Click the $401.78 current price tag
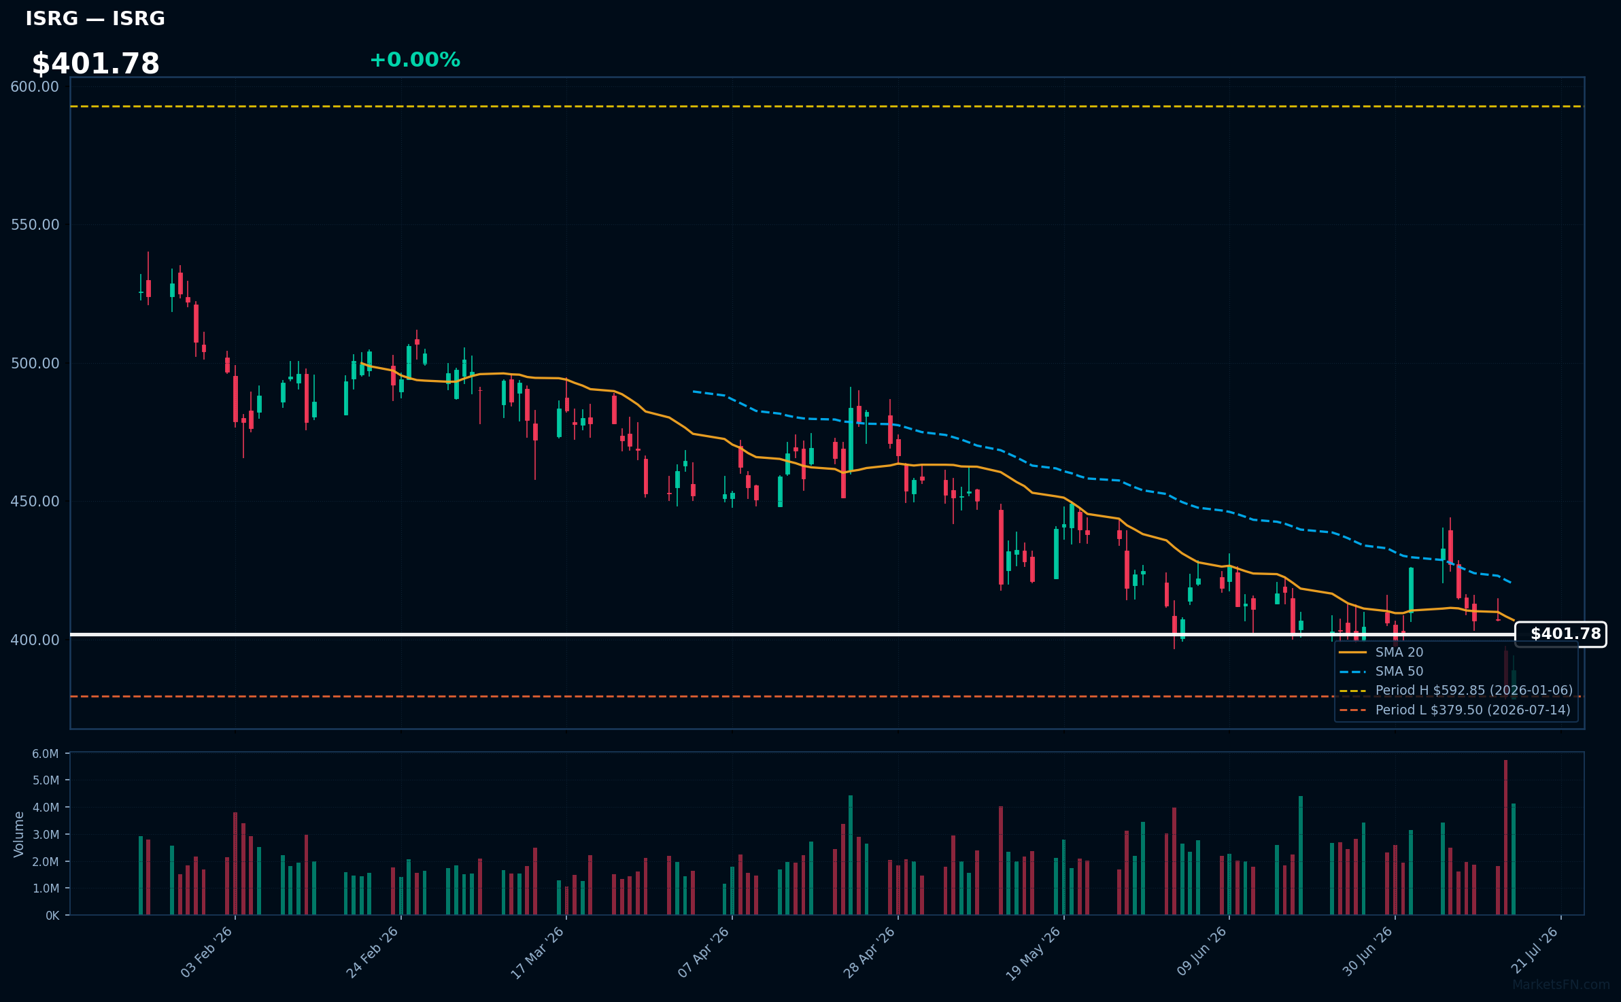Image resolution: width=1621 pixels, height=1002 pixels. point(1560,634)
